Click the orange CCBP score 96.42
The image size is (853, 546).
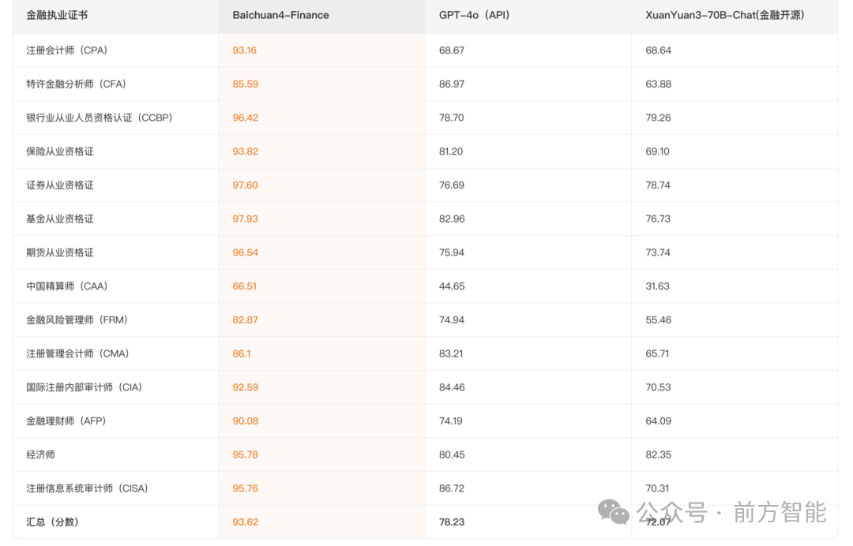[246, 118]
